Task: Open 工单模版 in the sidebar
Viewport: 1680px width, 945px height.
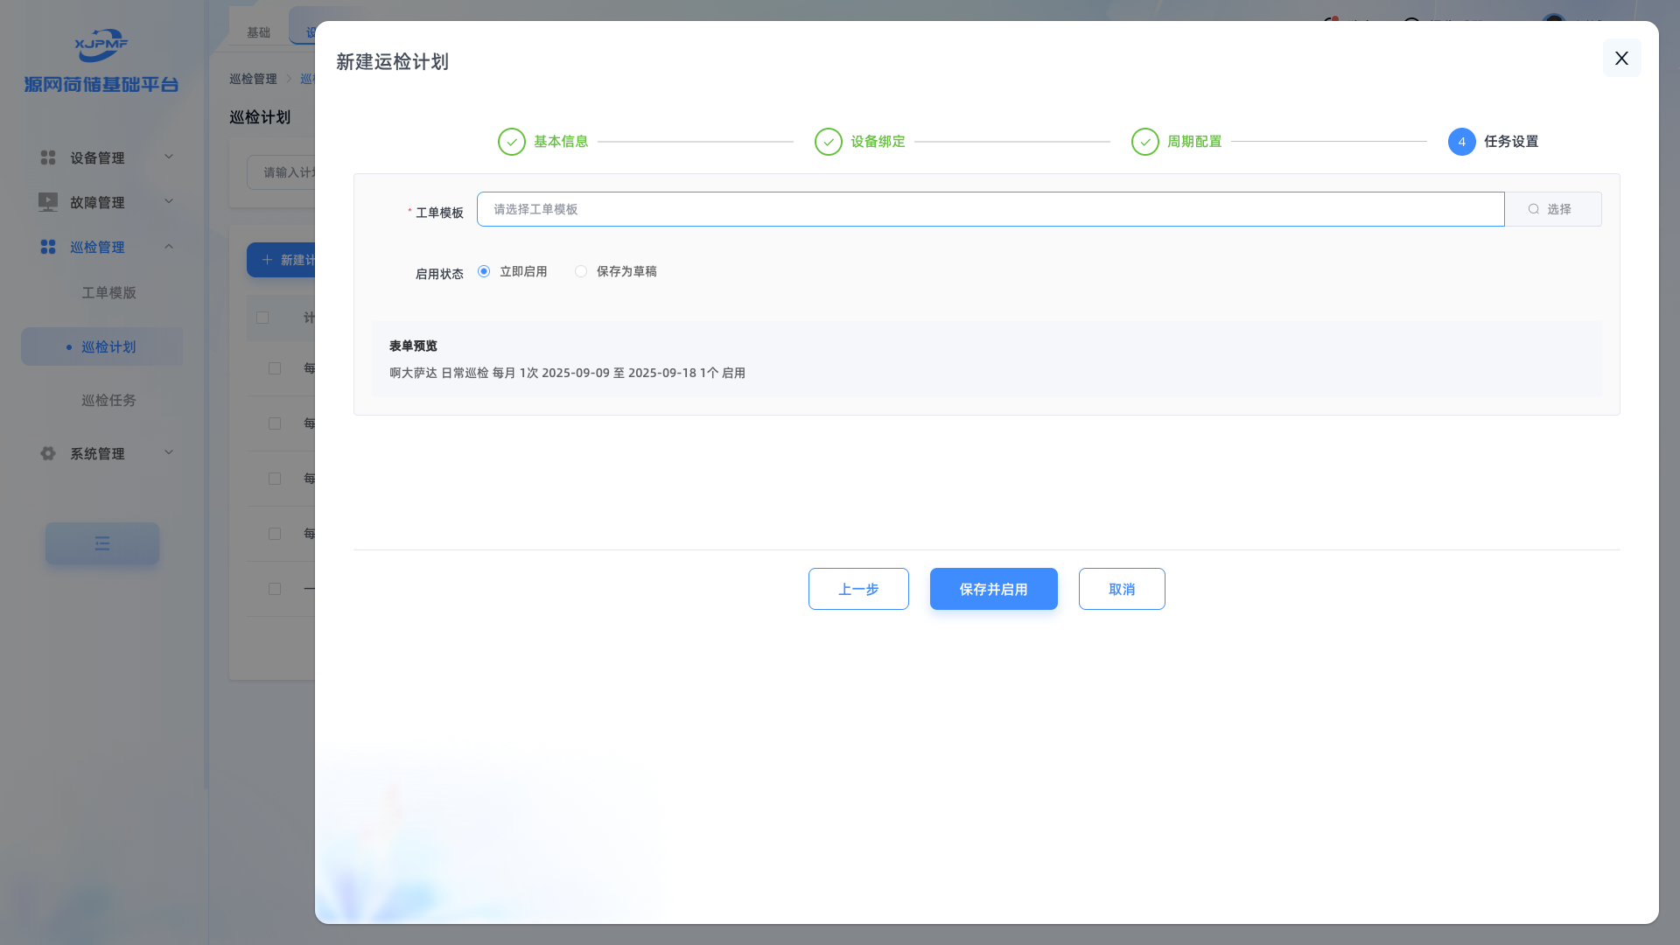Action: (108, 293)
